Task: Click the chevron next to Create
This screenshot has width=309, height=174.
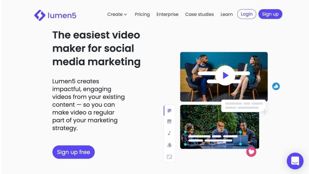Action: pyautogui.click(x=125, y=14)
